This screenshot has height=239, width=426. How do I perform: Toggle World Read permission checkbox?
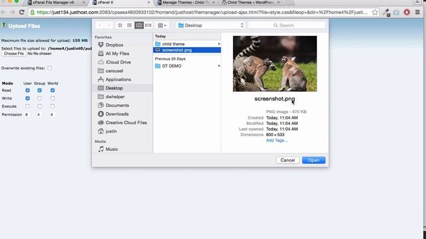[53, 90]
